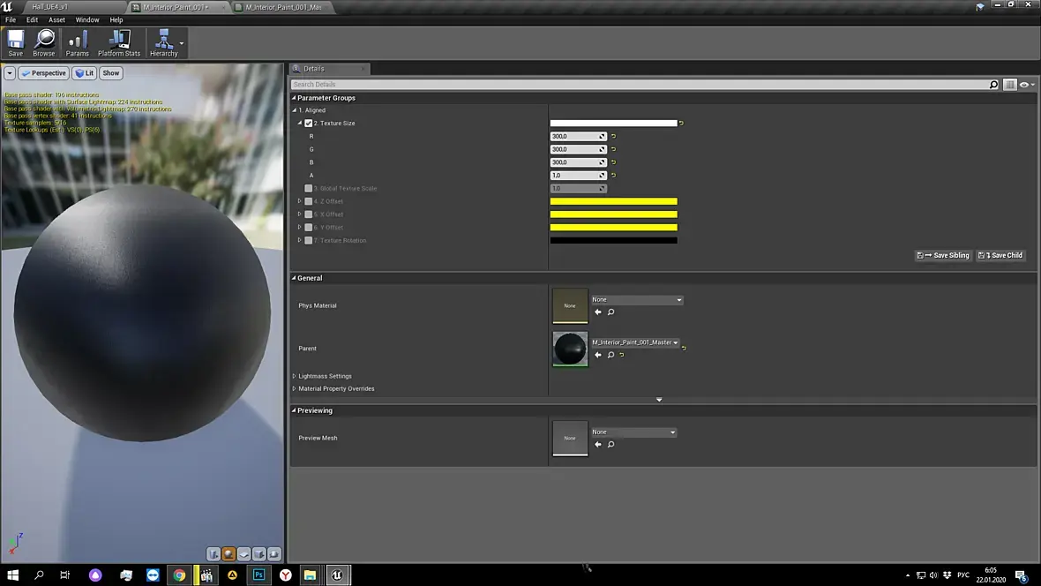Open the white Texture Size color swatch
This screenshot has height=586, width=1041.
pos(613,123)
